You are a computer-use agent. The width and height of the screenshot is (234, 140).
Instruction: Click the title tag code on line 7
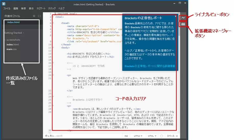point(93,32)
